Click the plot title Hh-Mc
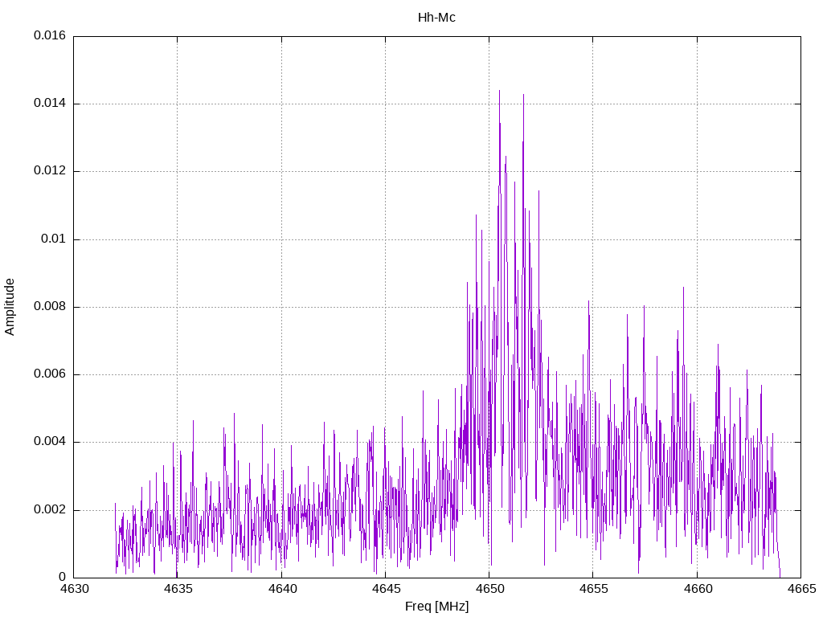 [436, 18]
